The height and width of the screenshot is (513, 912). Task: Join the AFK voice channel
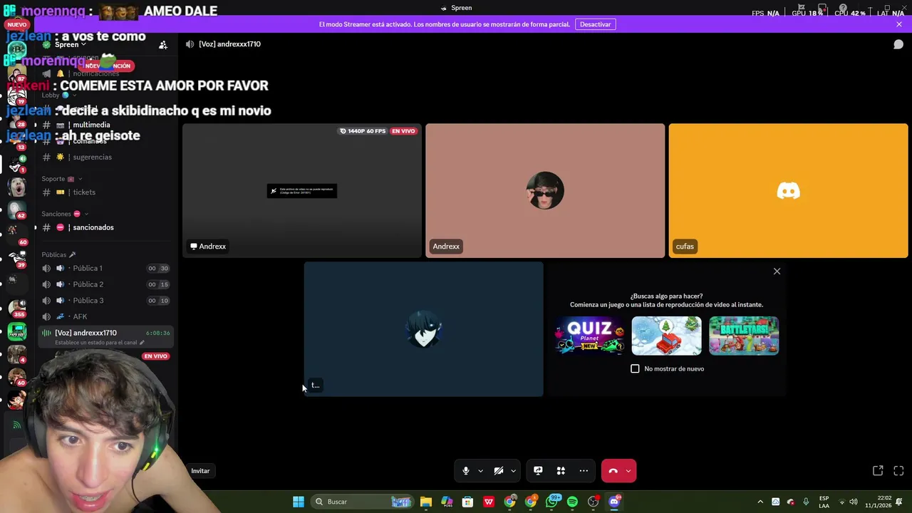[x=105, y=316]
